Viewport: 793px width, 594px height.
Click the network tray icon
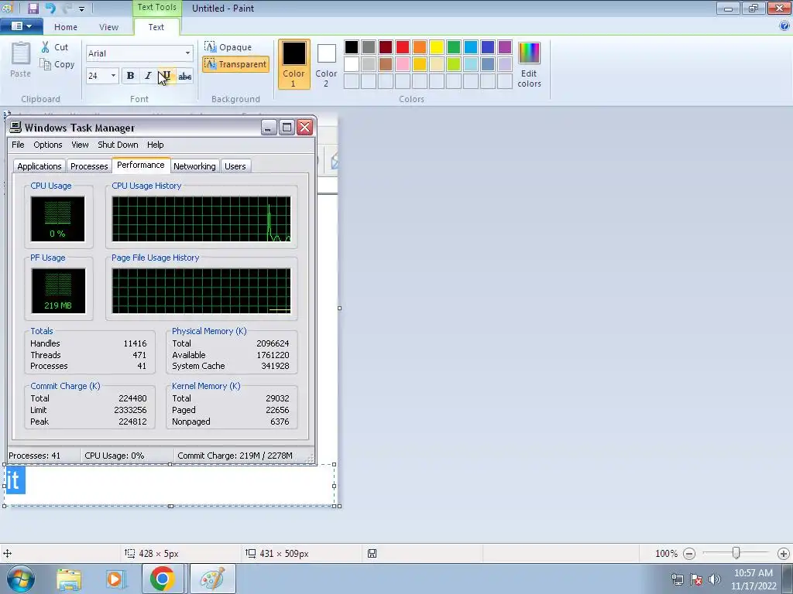(x=677, y=579)
